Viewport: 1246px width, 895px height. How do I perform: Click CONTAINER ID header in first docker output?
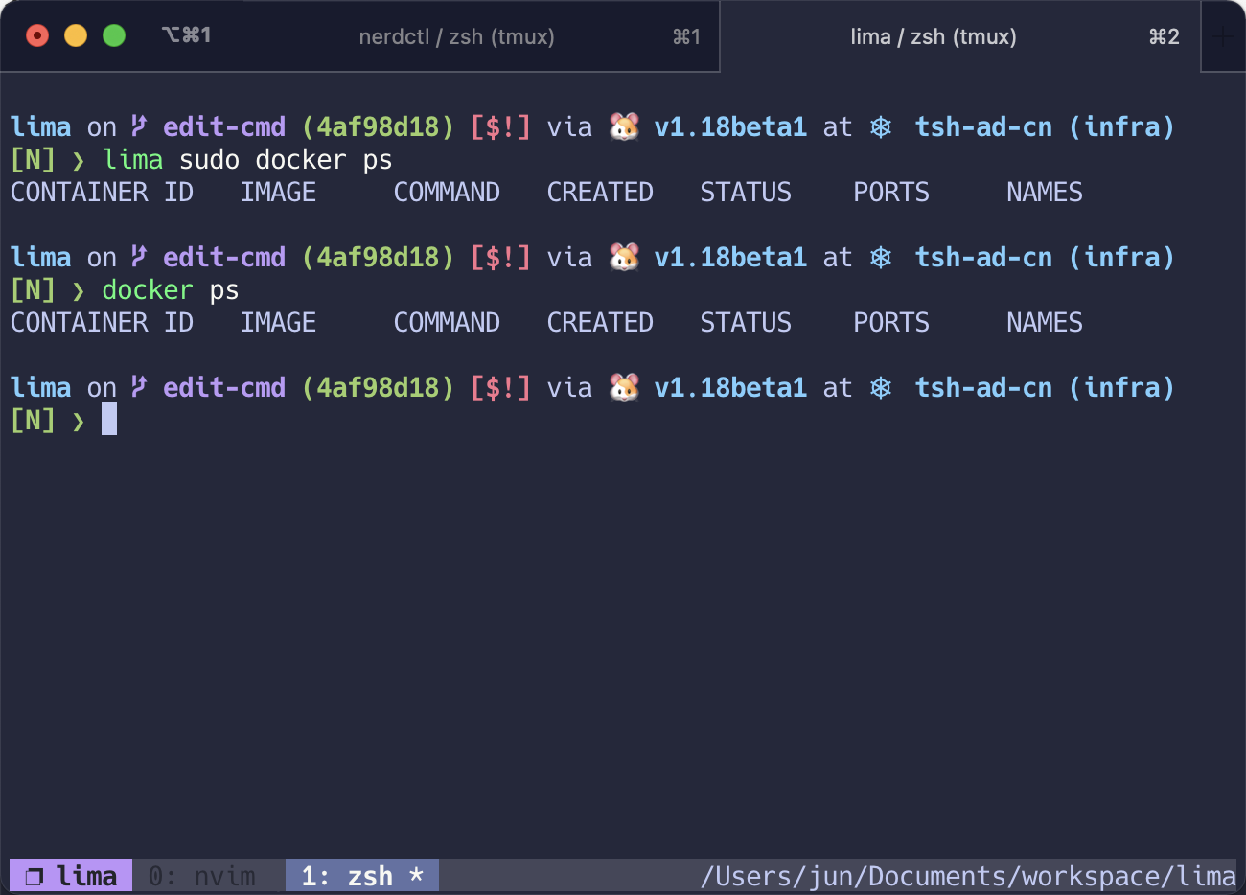tap(102, 192)
